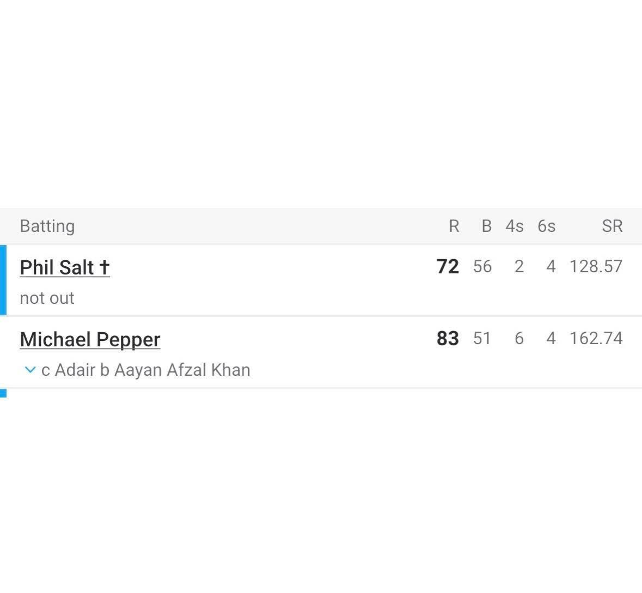Click Michael Pepper's 83 runs score
Image resolution: width=642 pixels, height=593 pixels.
448,338
